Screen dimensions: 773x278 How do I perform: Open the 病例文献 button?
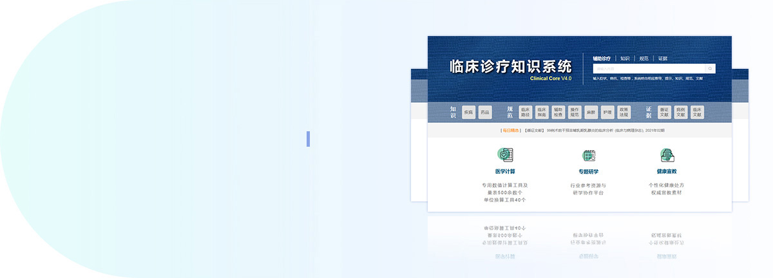point(681,112)
